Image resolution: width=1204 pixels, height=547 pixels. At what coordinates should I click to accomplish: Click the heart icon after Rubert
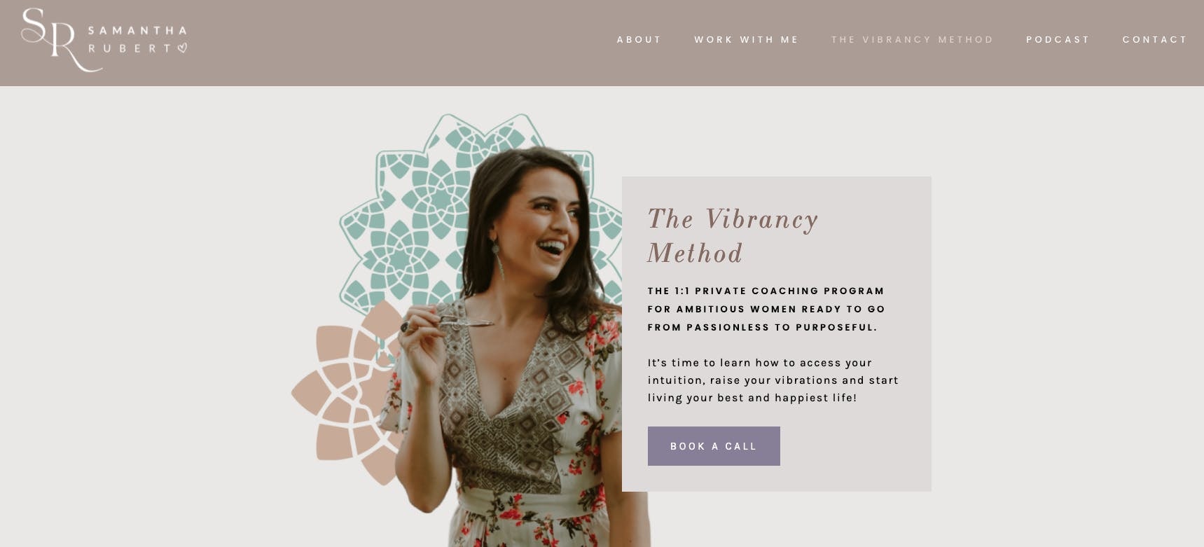(181, 48)
